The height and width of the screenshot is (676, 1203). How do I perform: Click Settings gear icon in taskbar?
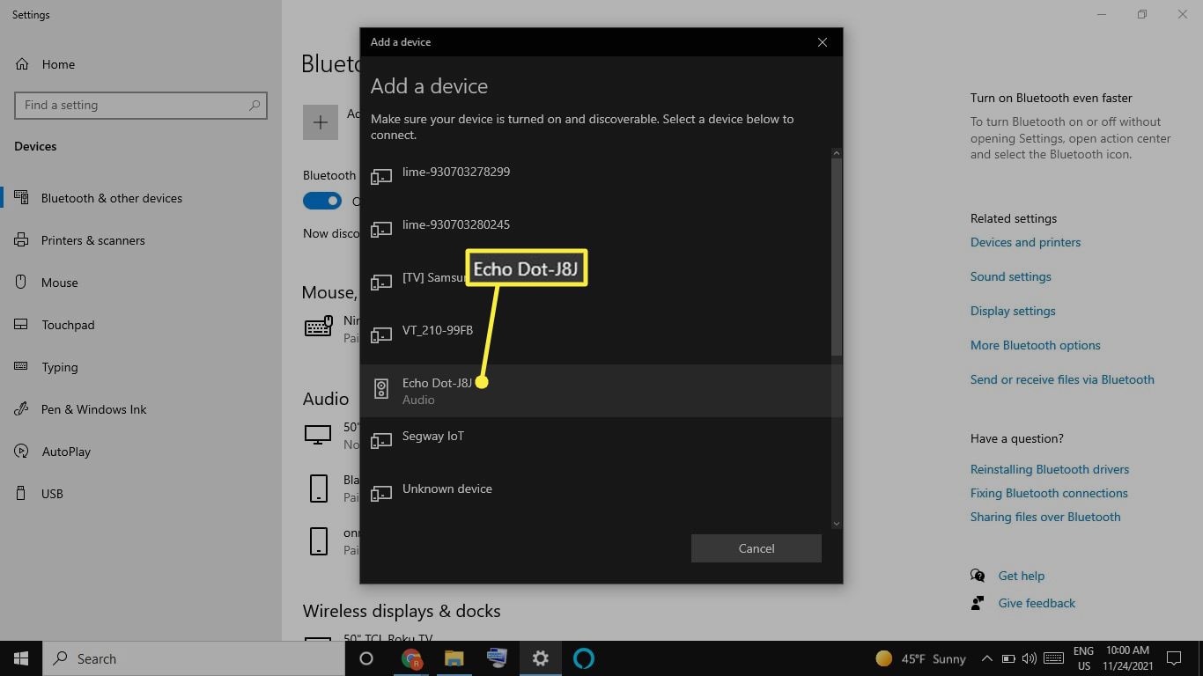[x=541, y=658]
